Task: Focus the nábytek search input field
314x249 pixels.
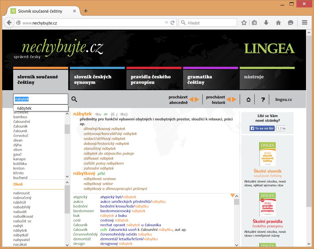Action: click(x=41, y=99)
